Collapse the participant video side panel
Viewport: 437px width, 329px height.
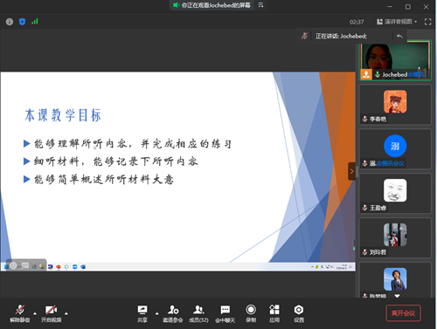pos(351,171)
